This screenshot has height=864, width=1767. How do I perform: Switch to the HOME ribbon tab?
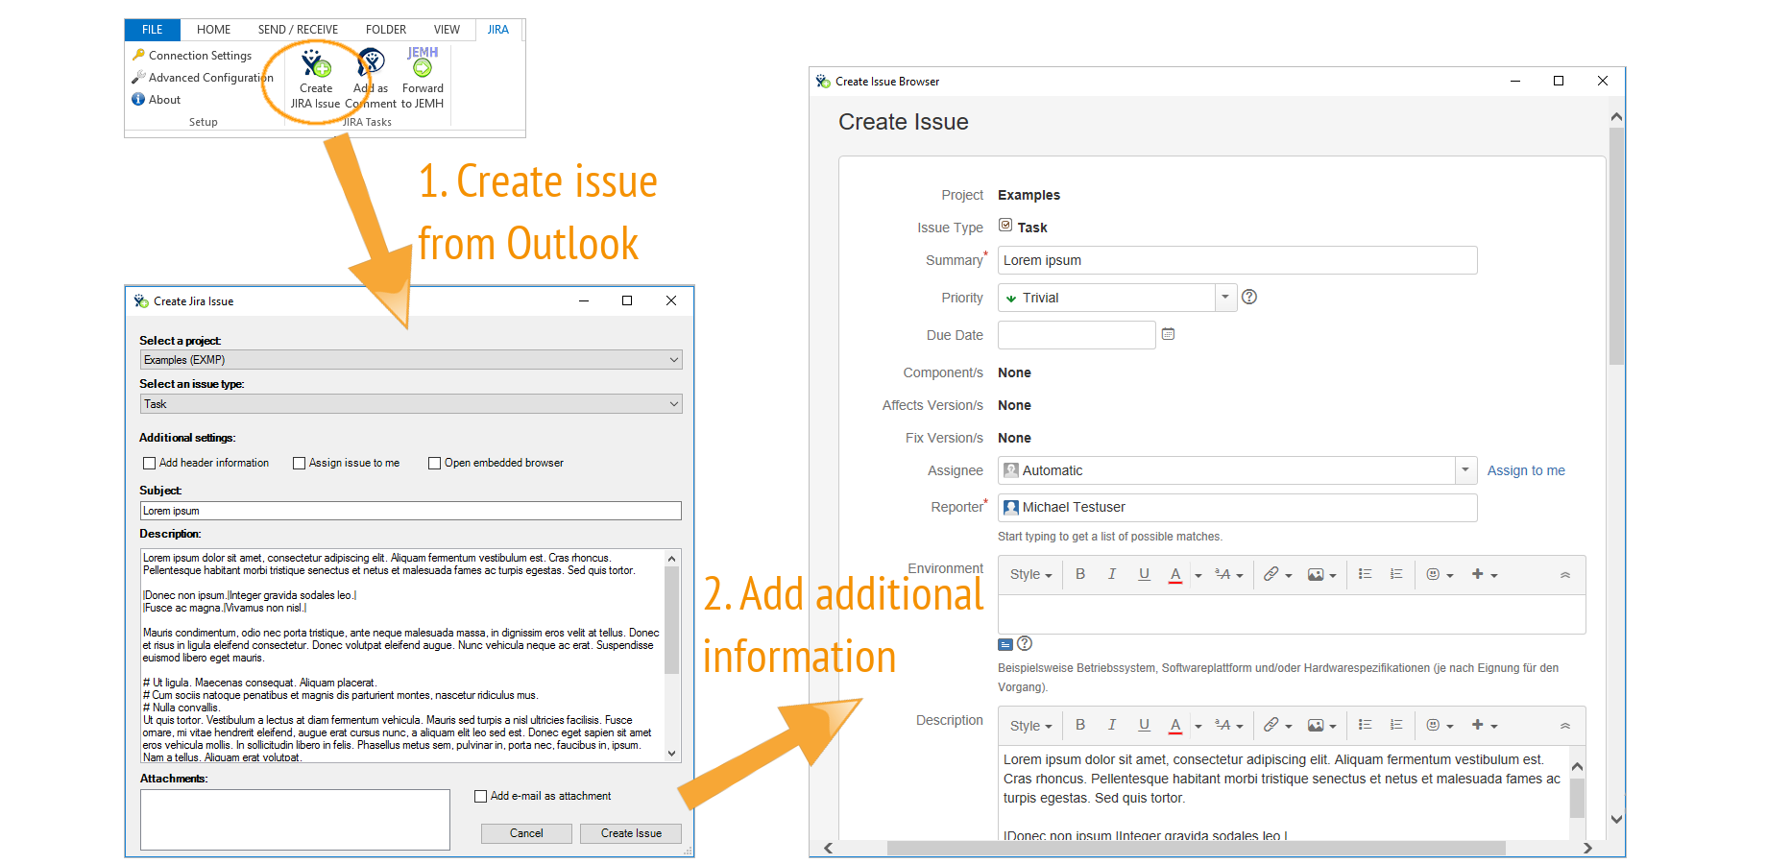point(213,29)
